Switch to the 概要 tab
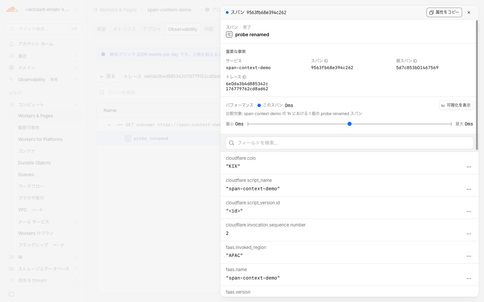484x302 pixels. click(x=102, y=29)
